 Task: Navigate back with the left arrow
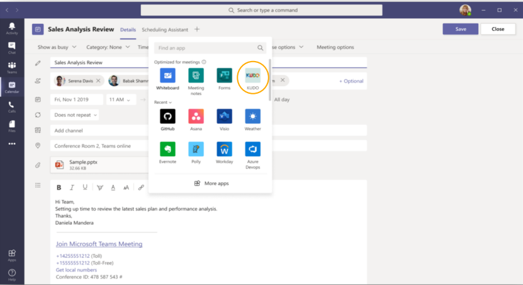[x=7, y=10]
